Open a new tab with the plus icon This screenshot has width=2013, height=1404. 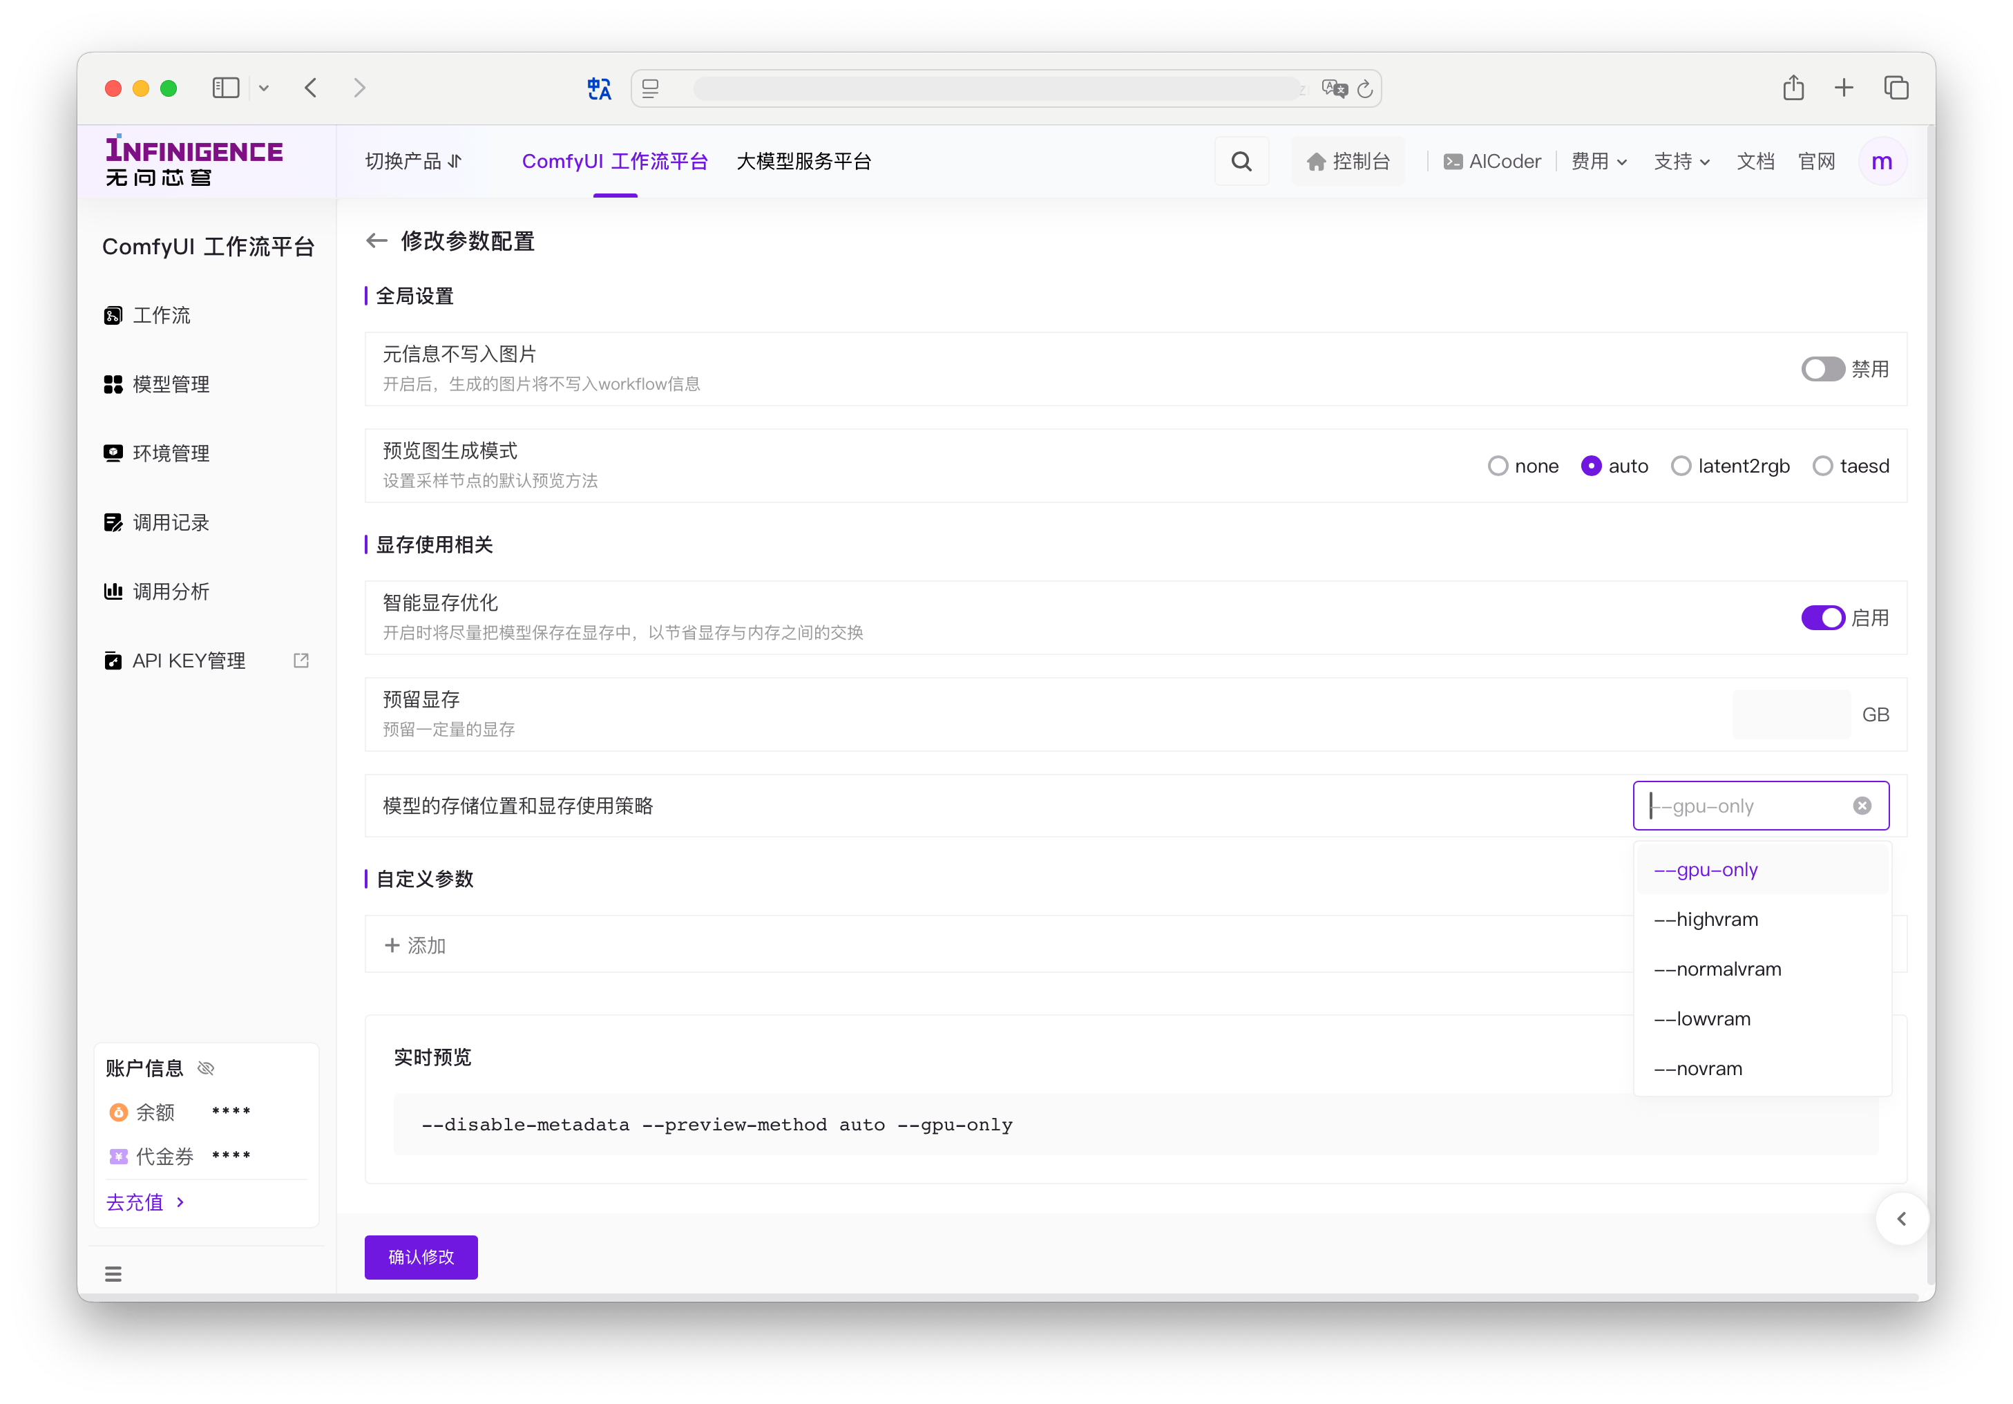coord(1844,88)
